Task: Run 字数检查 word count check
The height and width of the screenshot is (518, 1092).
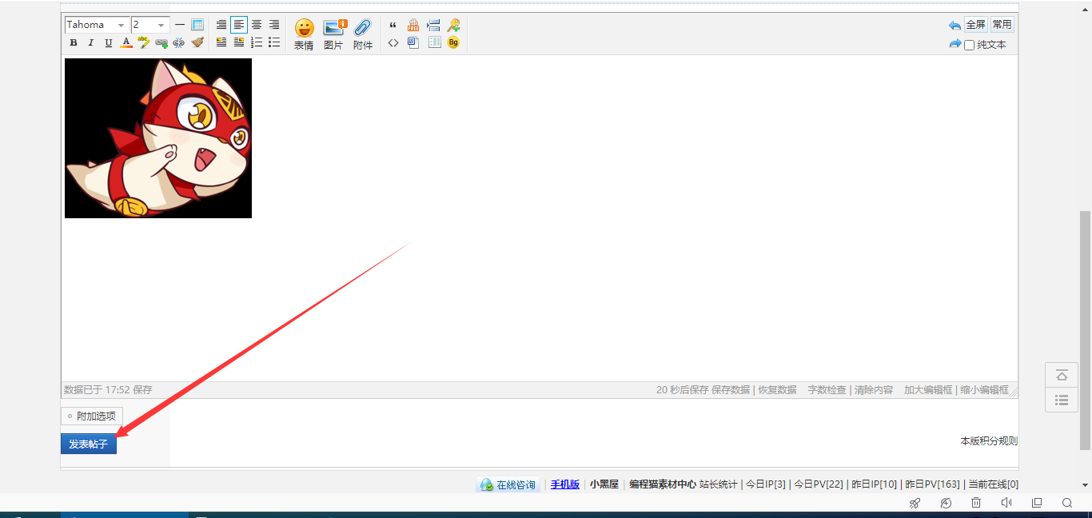Action: click(x=827, y=390)
